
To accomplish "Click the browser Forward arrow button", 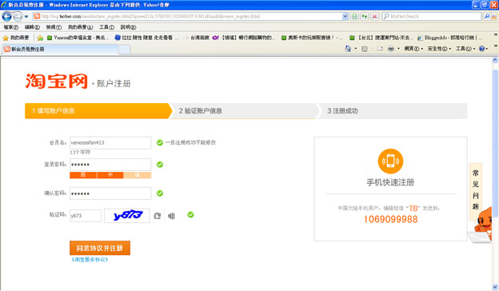I will pyautogui.click(x=18, y=16).
